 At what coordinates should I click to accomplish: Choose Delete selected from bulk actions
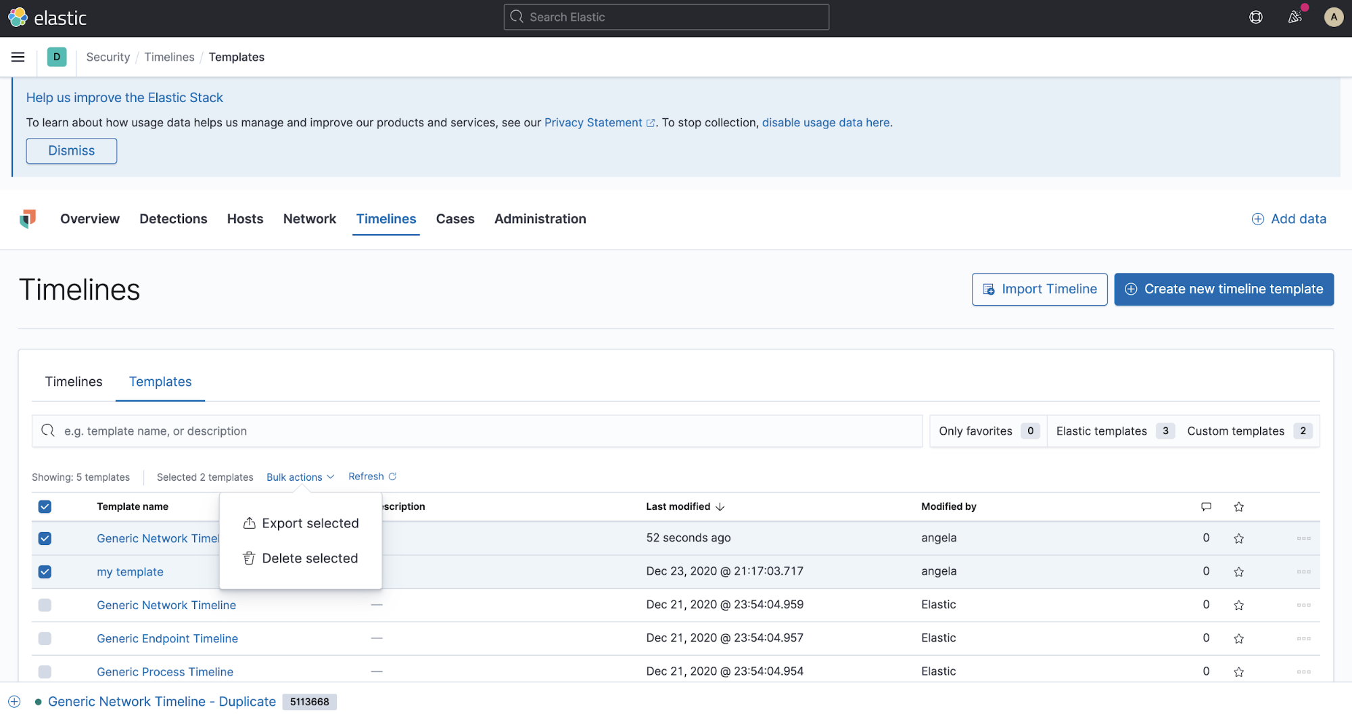coord(301,558)
